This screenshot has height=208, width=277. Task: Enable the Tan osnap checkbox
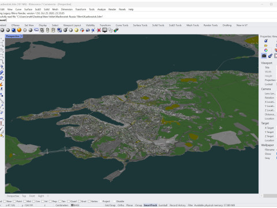[x=60, y=201]
